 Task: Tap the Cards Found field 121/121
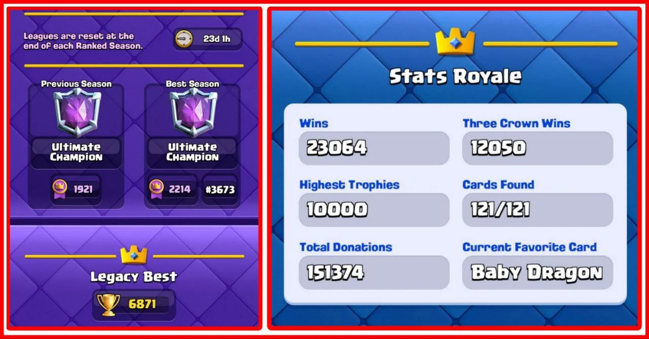(537, 210)
